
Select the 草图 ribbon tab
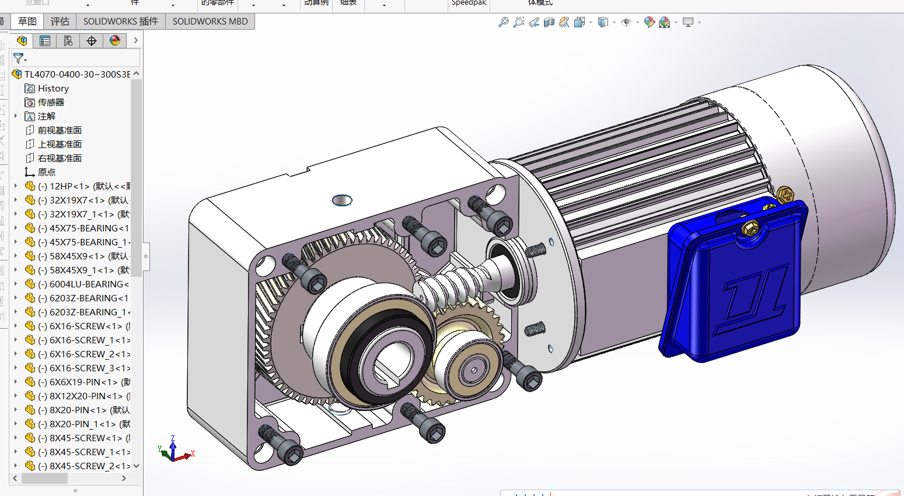(27, 22)
